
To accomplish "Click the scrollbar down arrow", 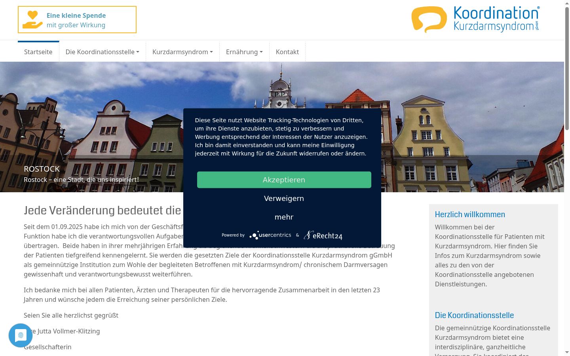I will [x=567, y=352].
